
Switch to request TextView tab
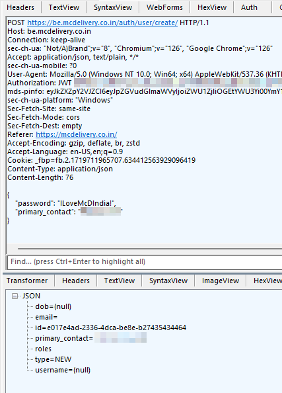tap(64, 7)
